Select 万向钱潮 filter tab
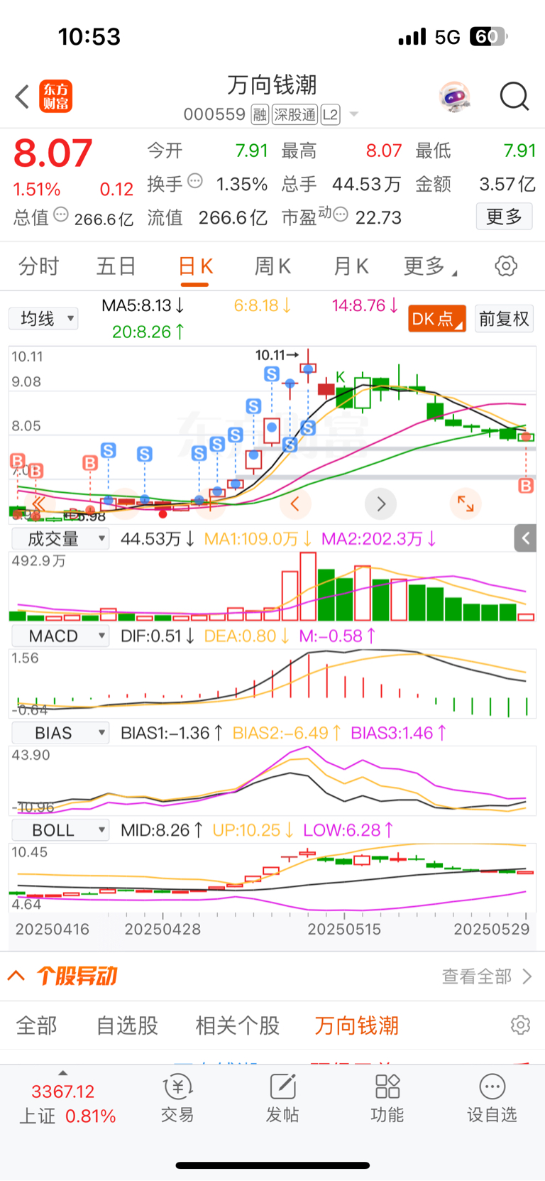The height and width of the screenshot is (1181, 545). click(x=357, y=1025)
